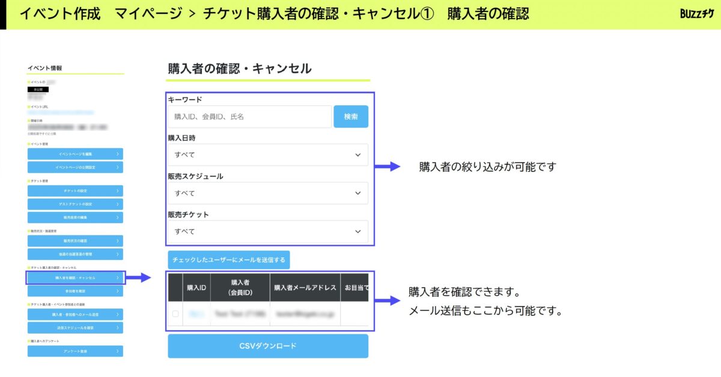Image resolution: width=721 pixels, height=377 pixels.
Task: Expand the 販売スケジュール dropdown
Action: pos(267,193)
